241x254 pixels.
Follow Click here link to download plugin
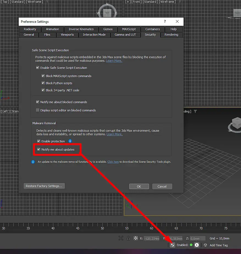(113, 162)
